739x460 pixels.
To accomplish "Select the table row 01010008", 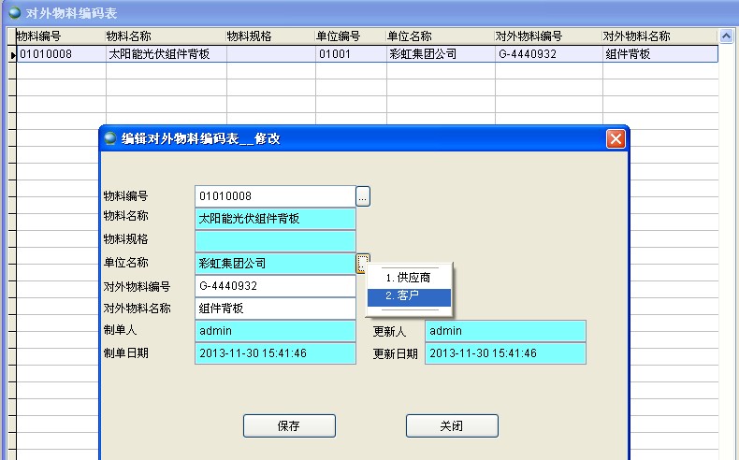I will (x=60, y=54).
